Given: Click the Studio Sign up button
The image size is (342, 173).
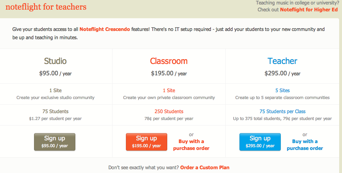Looking at the screenshot, I should [54, 142].
